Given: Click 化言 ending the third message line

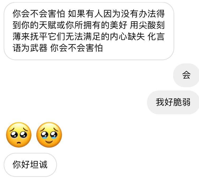Looking at the screenshot, I should (156, 36).
